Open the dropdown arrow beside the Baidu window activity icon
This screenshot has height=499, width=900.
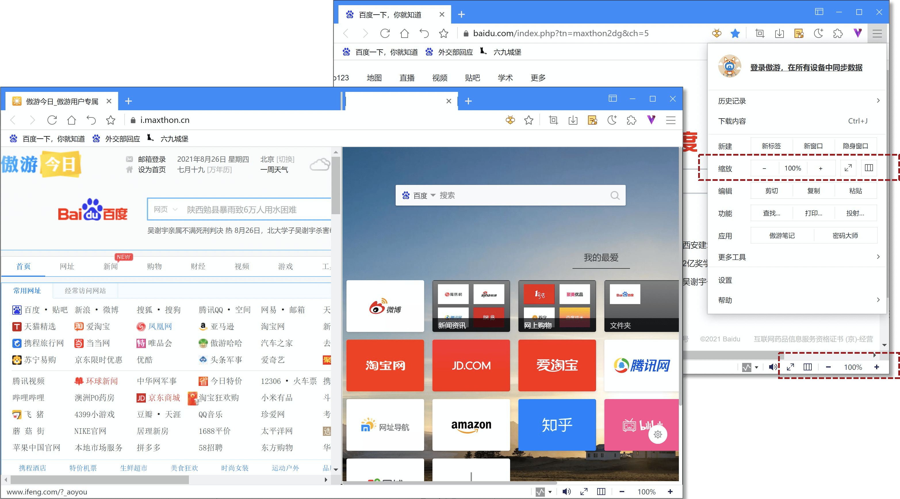pyautogui.click(x=756, y=367)
